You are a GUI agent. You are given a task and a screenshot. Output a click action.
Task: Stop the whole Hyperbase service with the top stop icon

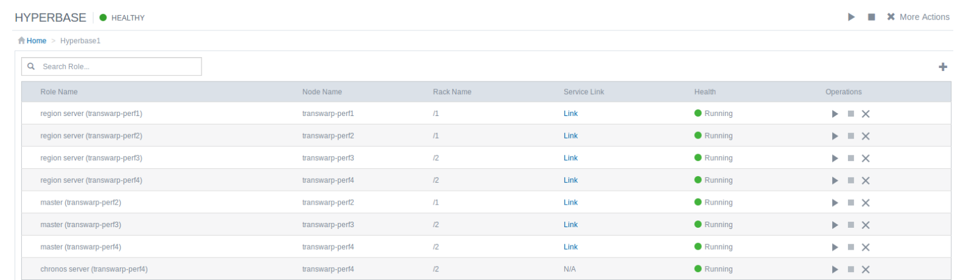(871, 17)
